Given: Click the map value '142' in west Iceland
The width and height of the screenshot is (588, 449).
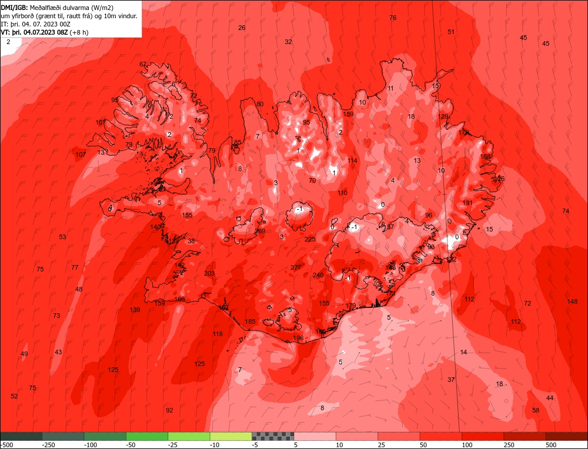Looking at the screenshot, I should (x=179, y=265).
